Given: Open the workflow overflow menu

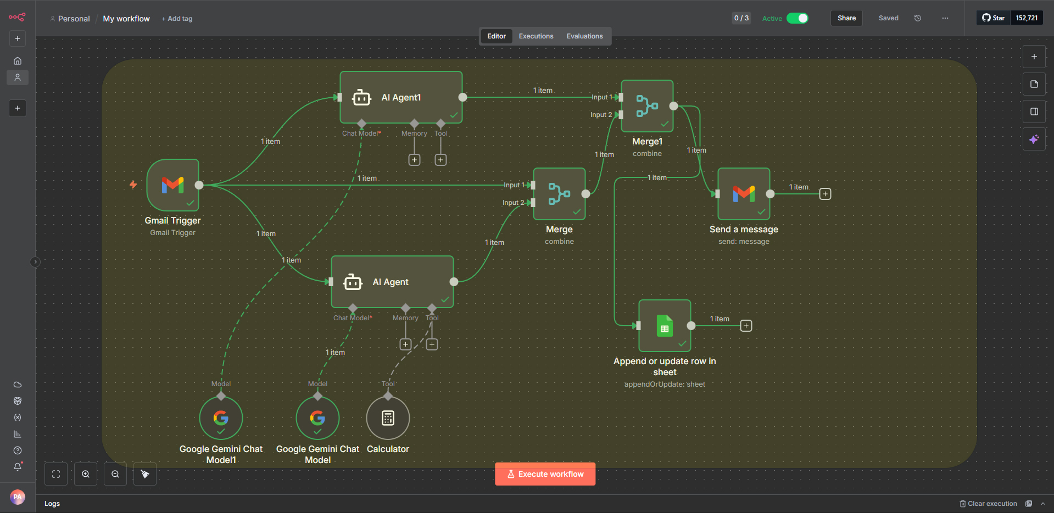Looking at the screenshot, I should (945, 18).
